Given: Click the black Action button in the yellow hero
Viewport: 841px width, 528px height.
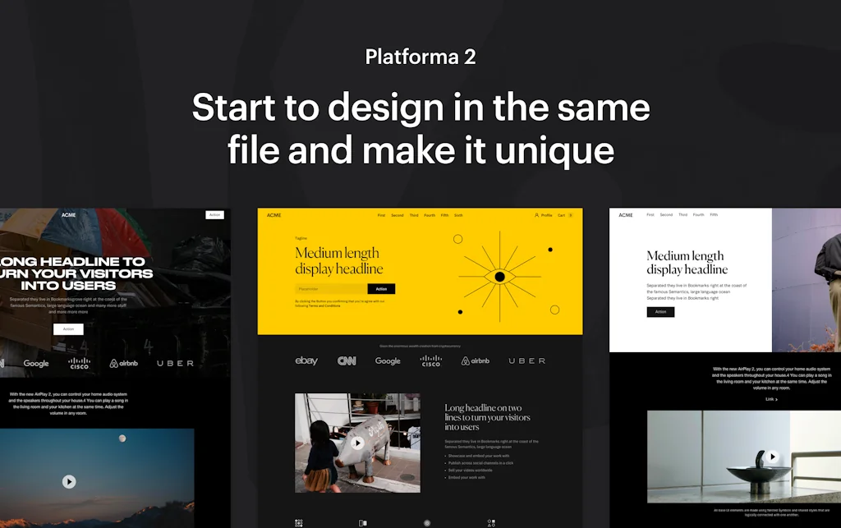Looking at the screenshot, I should point(380,289).
